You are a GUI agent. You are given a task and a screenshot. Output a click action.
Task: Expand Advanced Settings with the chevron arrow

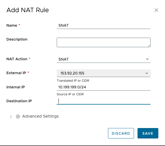pos(11,117)
